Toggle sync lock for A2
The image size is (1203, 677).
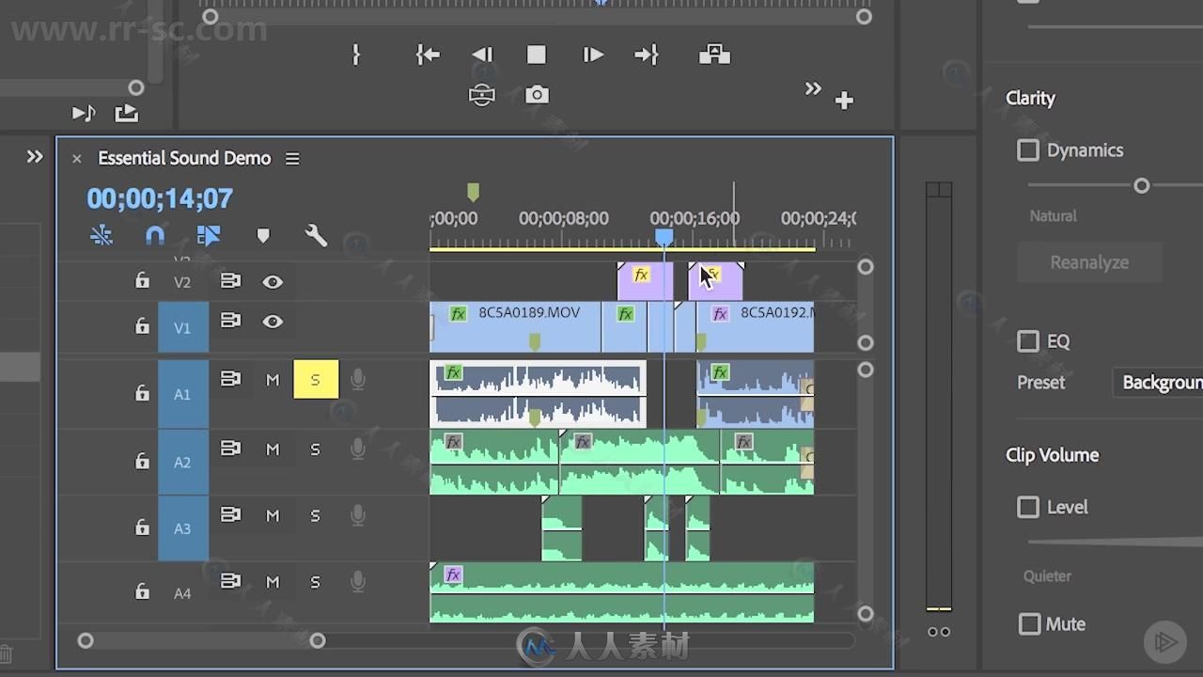230,448
